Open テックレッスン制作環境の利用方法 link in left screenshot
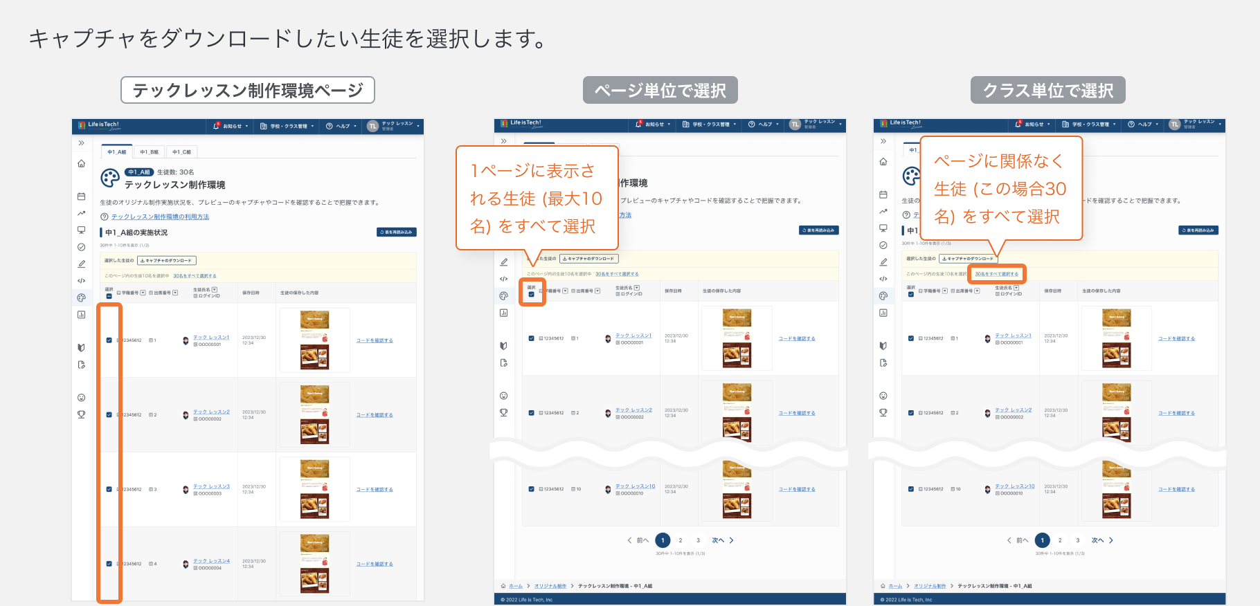The width and height of the screenshot is (1260, 606). [x=160, y=217]
